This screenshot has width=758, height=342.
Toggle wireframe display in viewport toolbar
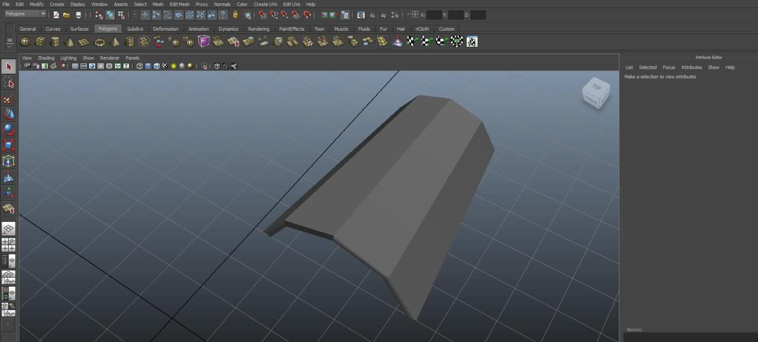click(x=140, y=66)
